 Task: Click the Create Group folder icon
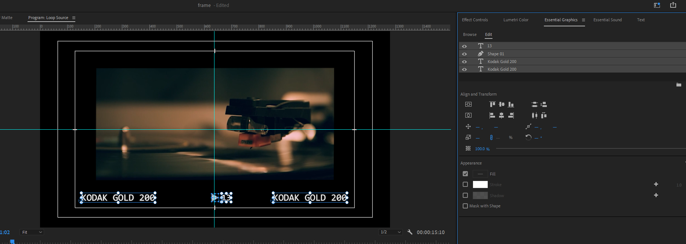679,85
